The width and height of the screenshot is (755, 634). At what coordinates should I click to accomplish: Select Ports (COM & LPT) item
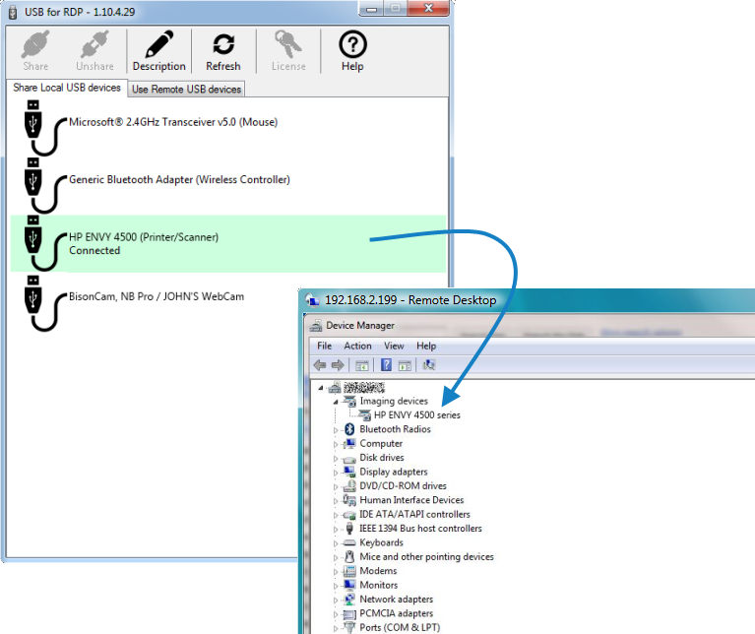click(400, 628)
